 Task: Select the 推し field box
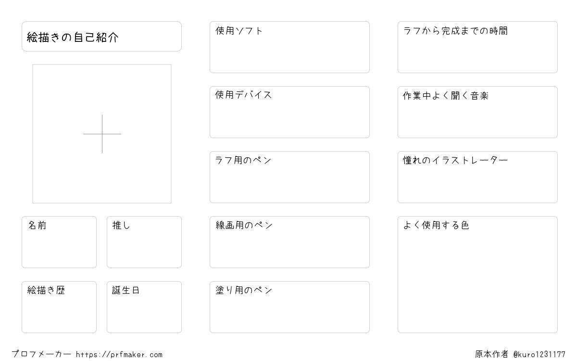click(x=144, y=242)
